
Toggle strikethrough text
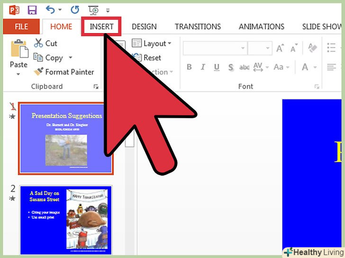point(244,67)
